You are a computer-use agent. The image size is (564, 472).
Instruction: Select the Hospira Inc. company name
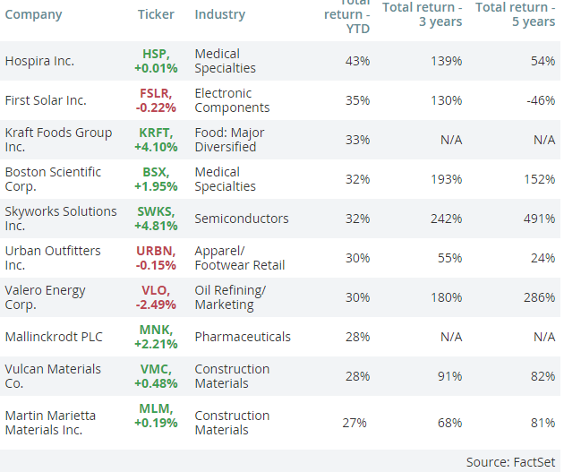click(39, 61)
